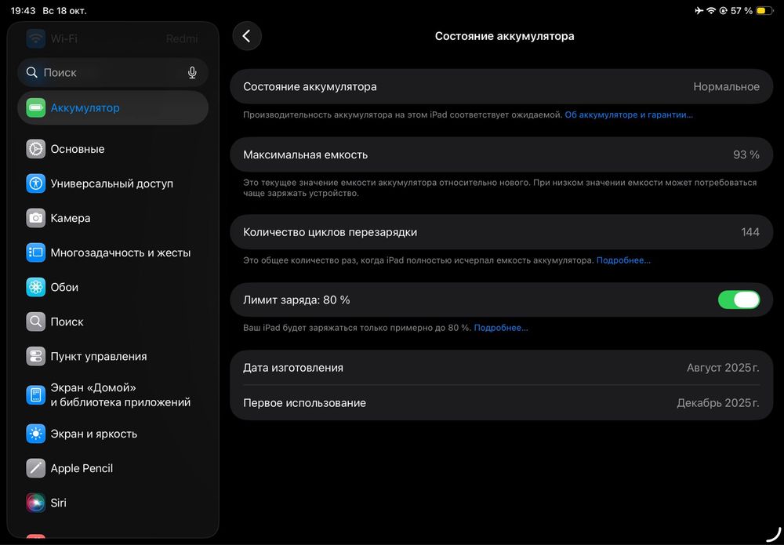The height and width of the screenshot is (545, 784).
Task: Click the Нормальное status value
Action: tap(726, 87)
